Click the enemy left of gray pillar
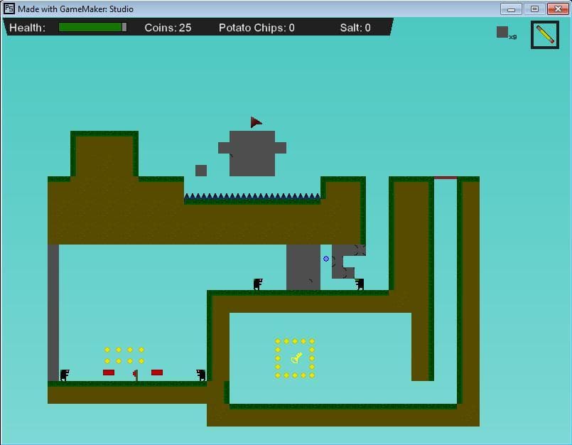This screenshot has height=445, width=572. [x=258, y=284]
